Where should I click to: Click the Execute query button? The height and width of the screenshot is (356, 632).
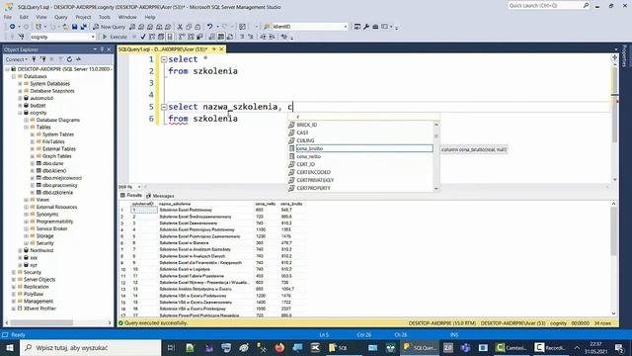(x=115, y=37)
